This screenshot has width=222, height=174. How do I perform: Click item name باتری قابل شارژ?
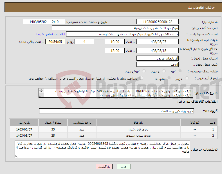138,129
